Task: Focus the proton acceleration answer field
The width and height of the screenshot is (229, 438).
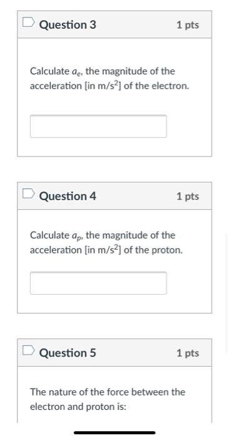Action: tap(98, 283)
